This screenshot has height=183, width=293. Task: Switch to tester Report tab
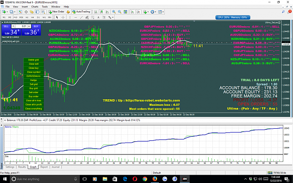(x=44, y=167)
